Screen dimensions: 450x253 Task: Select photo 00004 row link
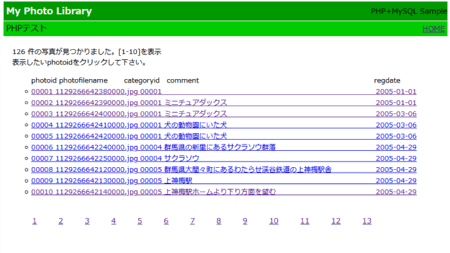(x=224, y=125)
